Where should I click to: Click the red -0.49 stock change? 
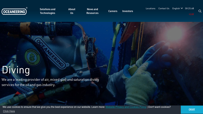[x=191, y=14]
